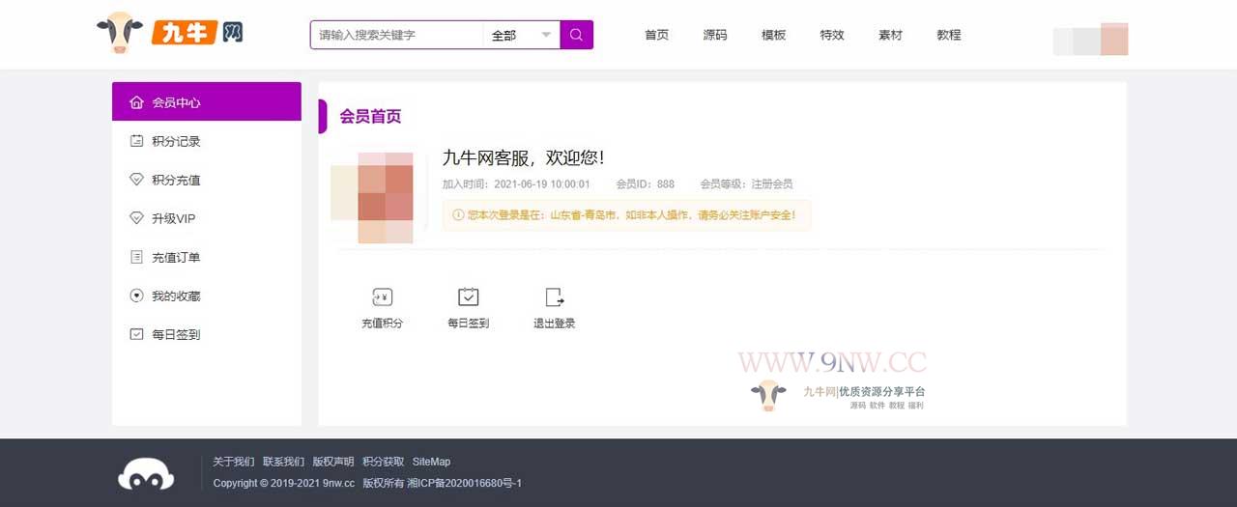Click the 版权声明 footer link

[332, 462]
